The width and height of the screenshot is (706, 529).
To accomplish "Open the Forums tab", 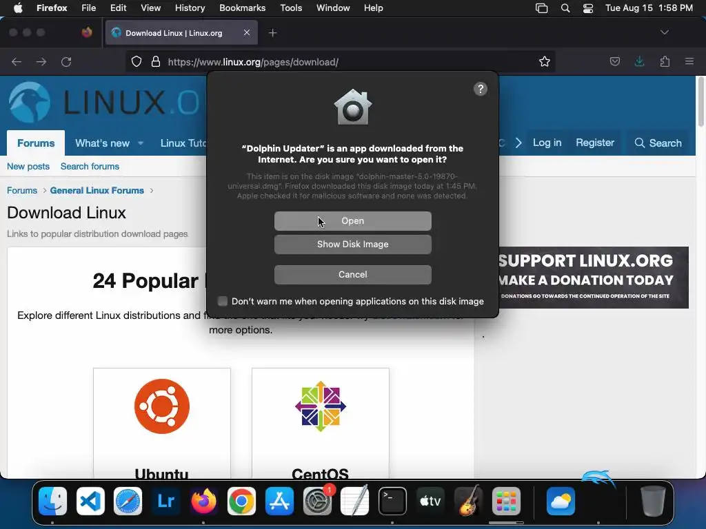I will [36, 143].
